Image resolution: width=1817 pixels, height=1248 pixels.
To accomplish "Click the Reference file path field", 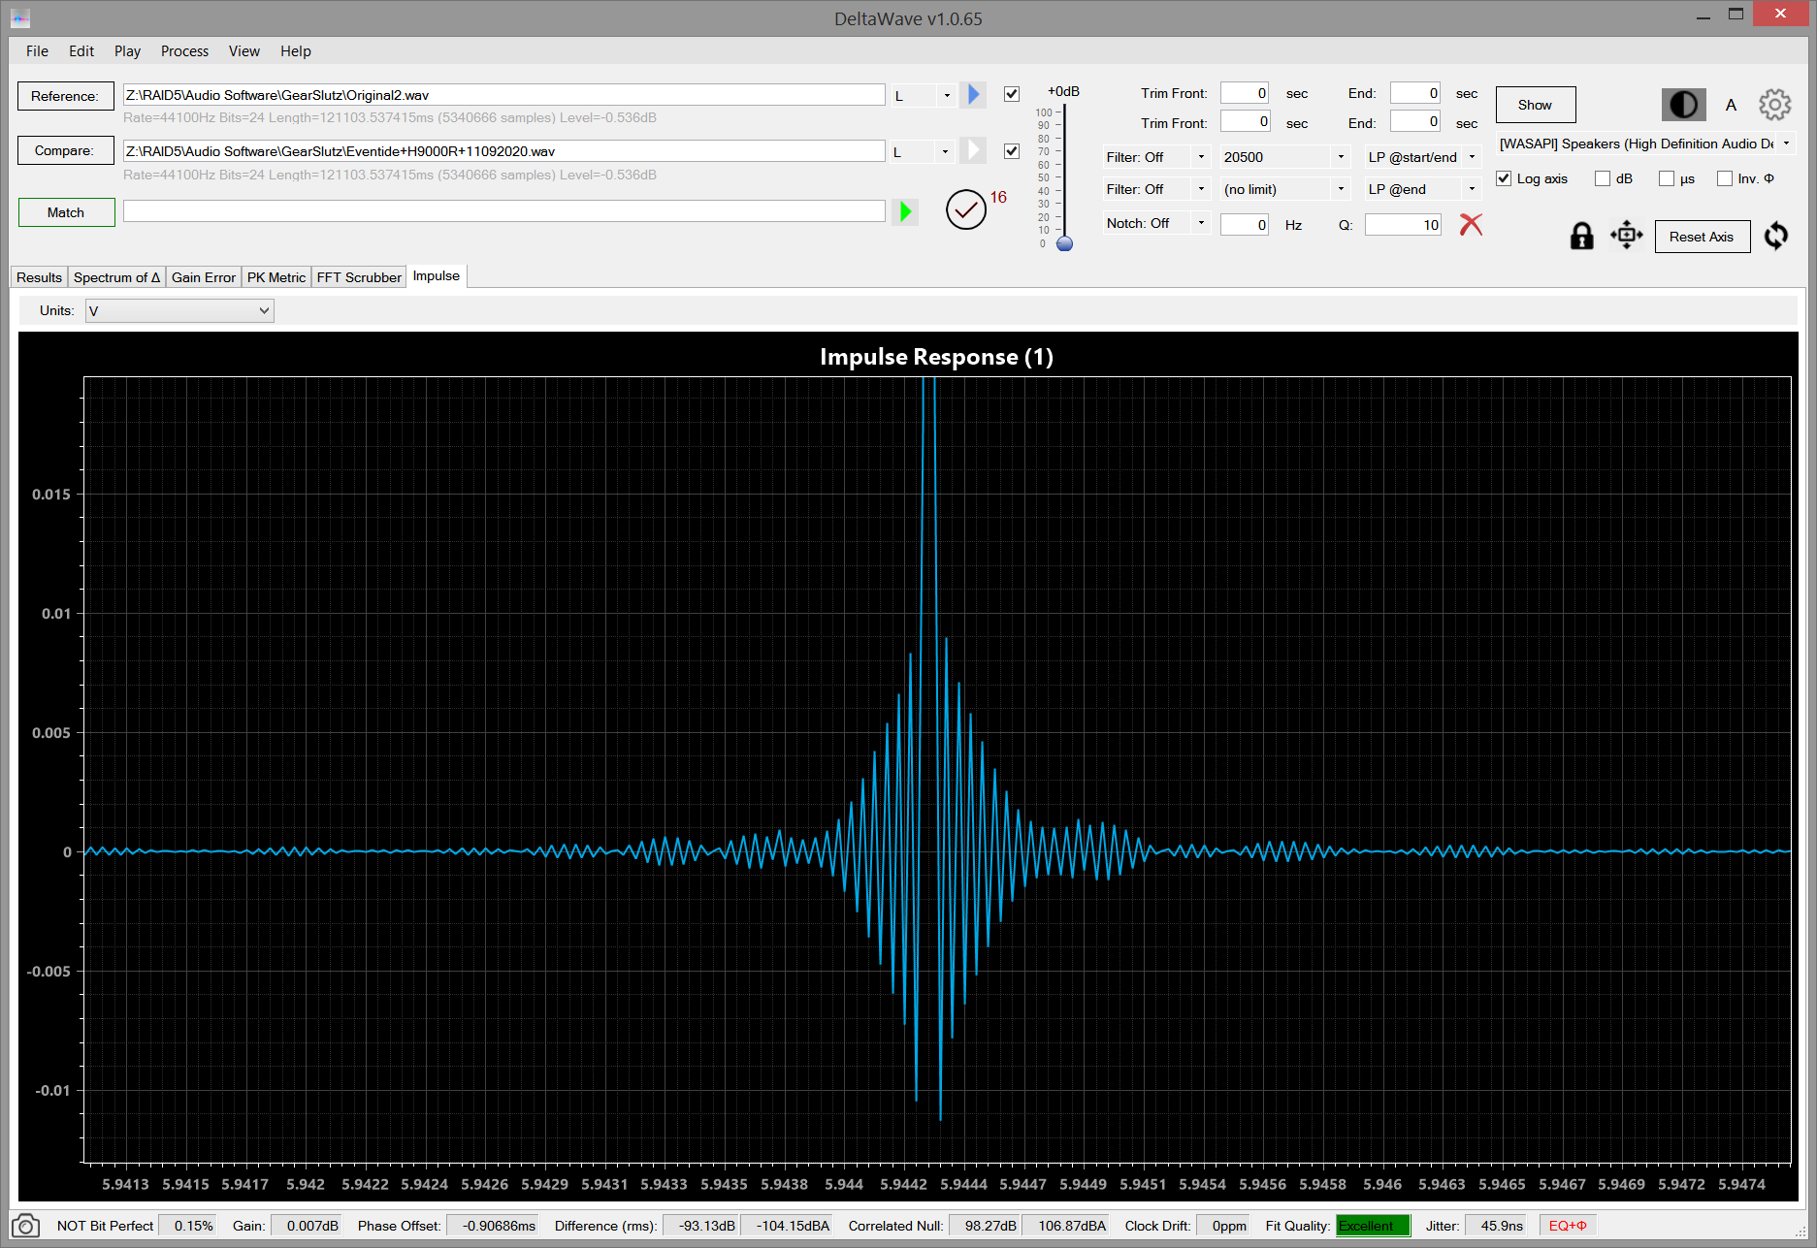I will 503,95.
